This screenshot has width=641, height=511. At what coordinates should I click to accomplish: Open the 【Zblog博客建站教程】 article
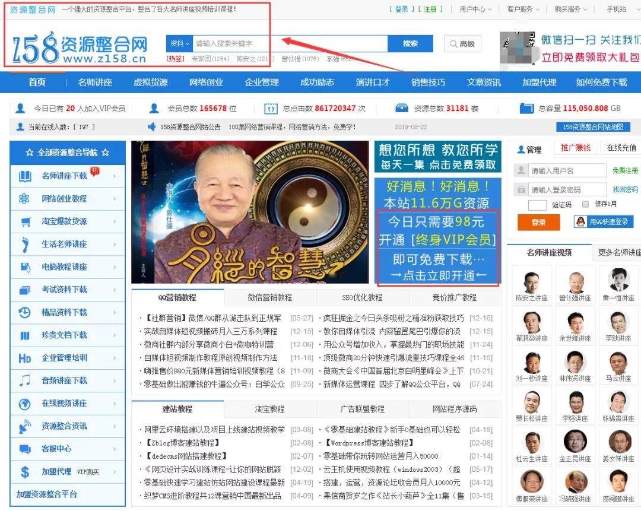183,443
